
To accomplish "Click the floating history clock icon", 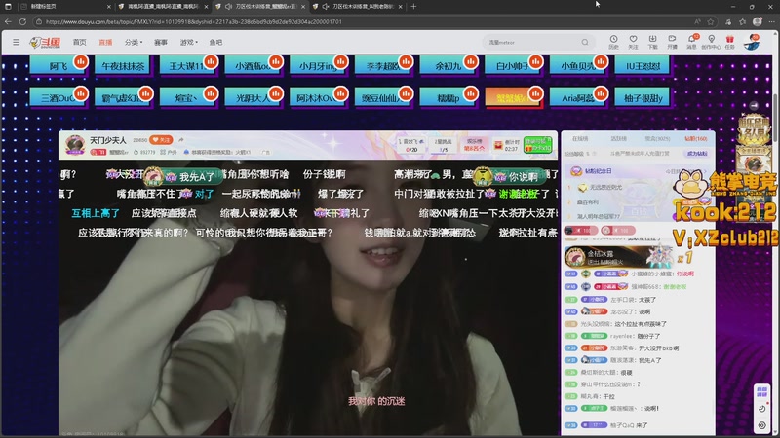I will [761, 409].
